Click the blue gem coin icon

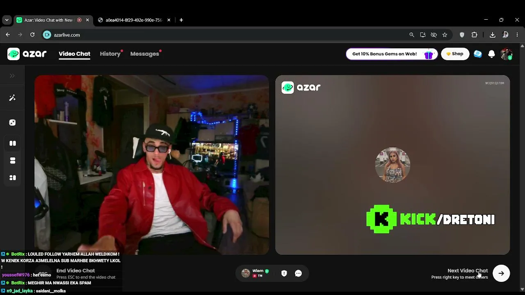(x=478, y=54)
